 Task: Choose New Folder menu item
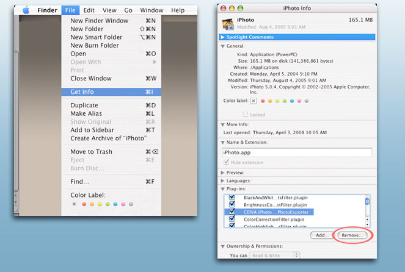pyautogui.click(x=111, y=29)
